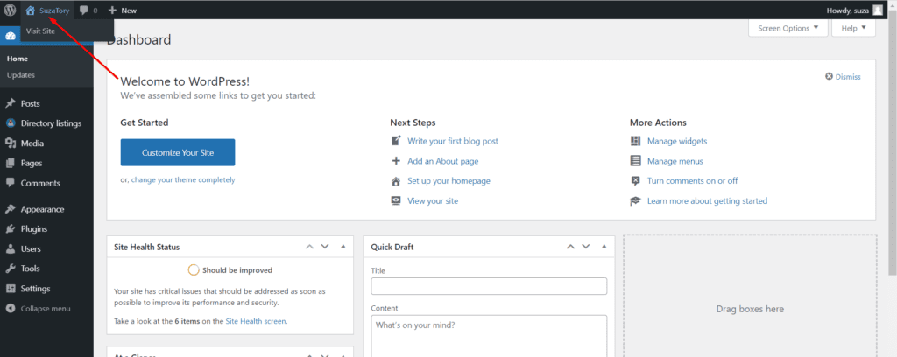This screenshot has height=357, width=897.
Task: Open the Add an About page link
Action: 442,161
